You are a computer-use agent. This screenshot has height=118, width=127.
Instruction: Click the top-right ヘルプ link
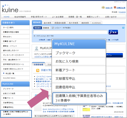tap(123, 2)
